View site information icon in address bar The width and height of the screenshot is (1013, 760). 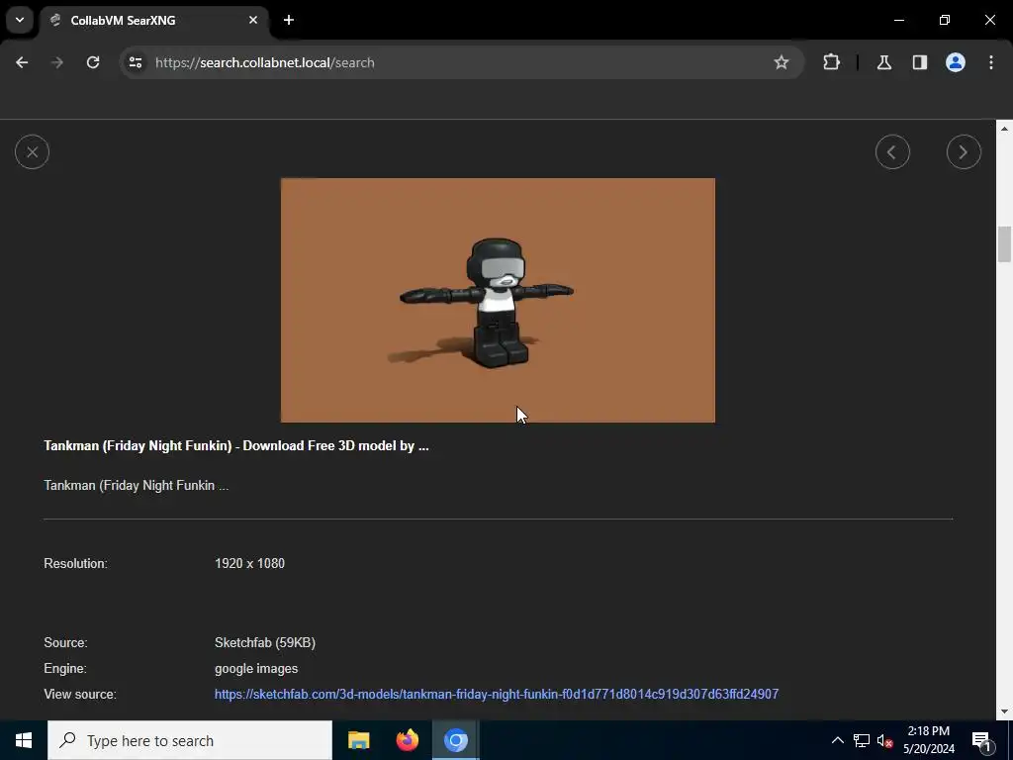135,62
